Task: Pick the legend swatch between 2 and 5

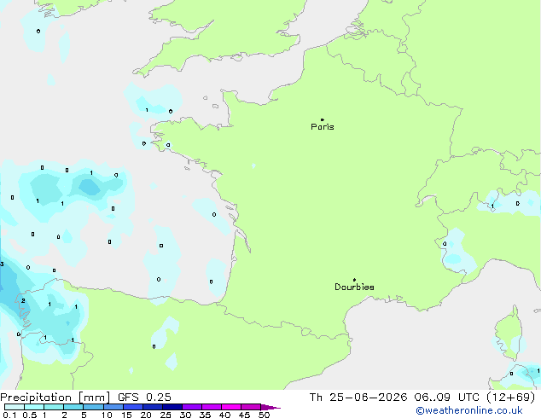Action: tap(73, 407)
